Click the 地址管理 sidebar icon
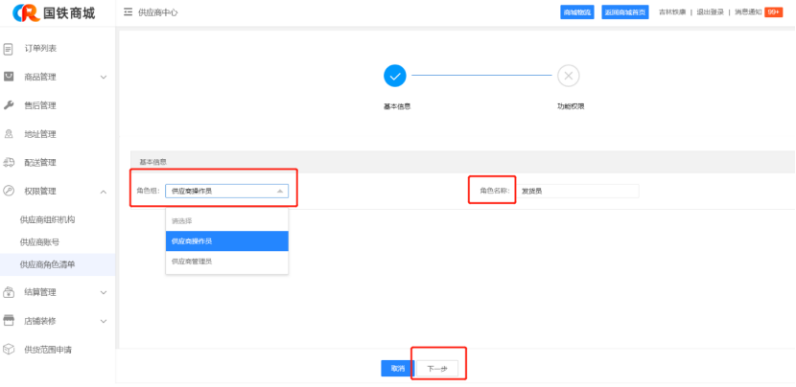The width and height of the screenshot is (796, 387). [x=9, y=134]
